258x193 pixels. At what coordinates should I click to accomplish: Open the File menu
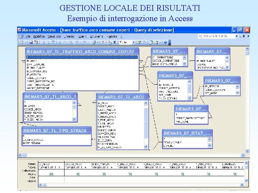[x=28, y=36]
